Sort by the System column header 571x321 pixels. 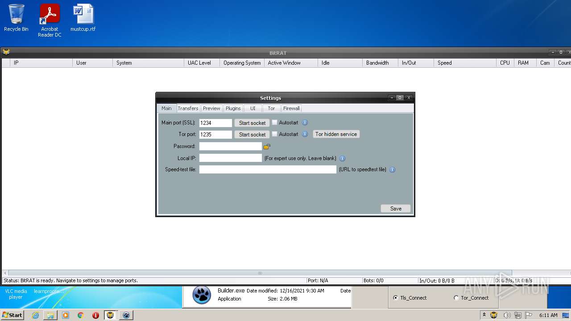point(149,63)
